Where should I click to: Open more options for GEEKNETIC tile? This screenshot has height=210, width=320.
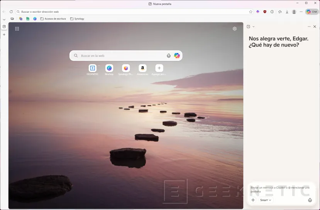tap(99, 65)
